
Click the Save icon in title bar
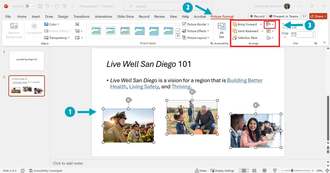(40, 6)
